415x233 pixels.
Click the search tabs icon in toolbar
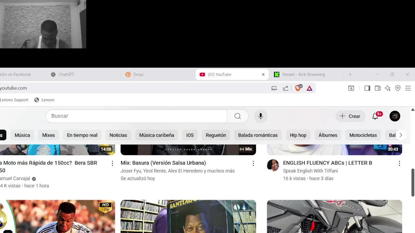coord(351,88)
